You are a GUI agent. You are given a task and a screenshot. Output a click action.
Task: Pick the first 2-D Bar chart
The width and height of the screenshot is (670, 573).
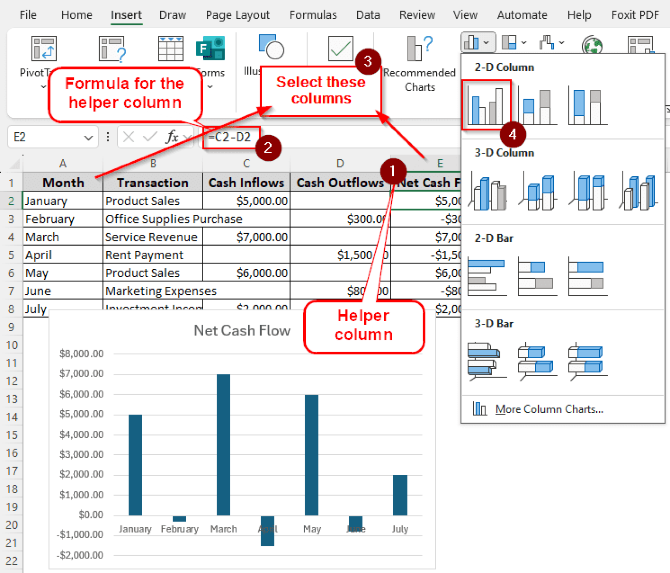pos(486,275)
